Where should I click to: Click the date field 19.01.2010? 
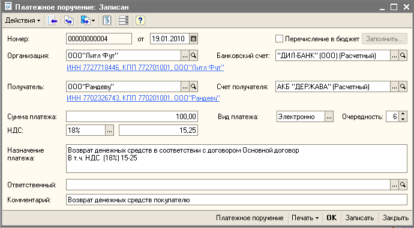pyautogui.click(x=170, y=39)
